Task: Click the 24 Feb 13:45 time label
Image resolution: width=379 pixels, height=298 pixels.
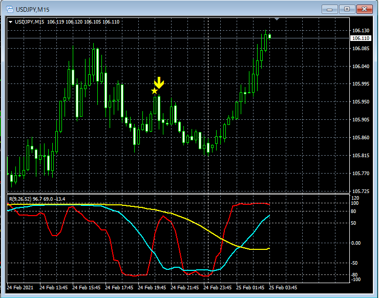Action: 54,288
